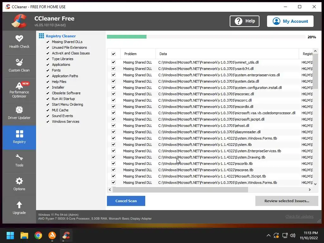Open Custom Clean in sidebar
Viewport: 324px width, 243px height.
19,66
